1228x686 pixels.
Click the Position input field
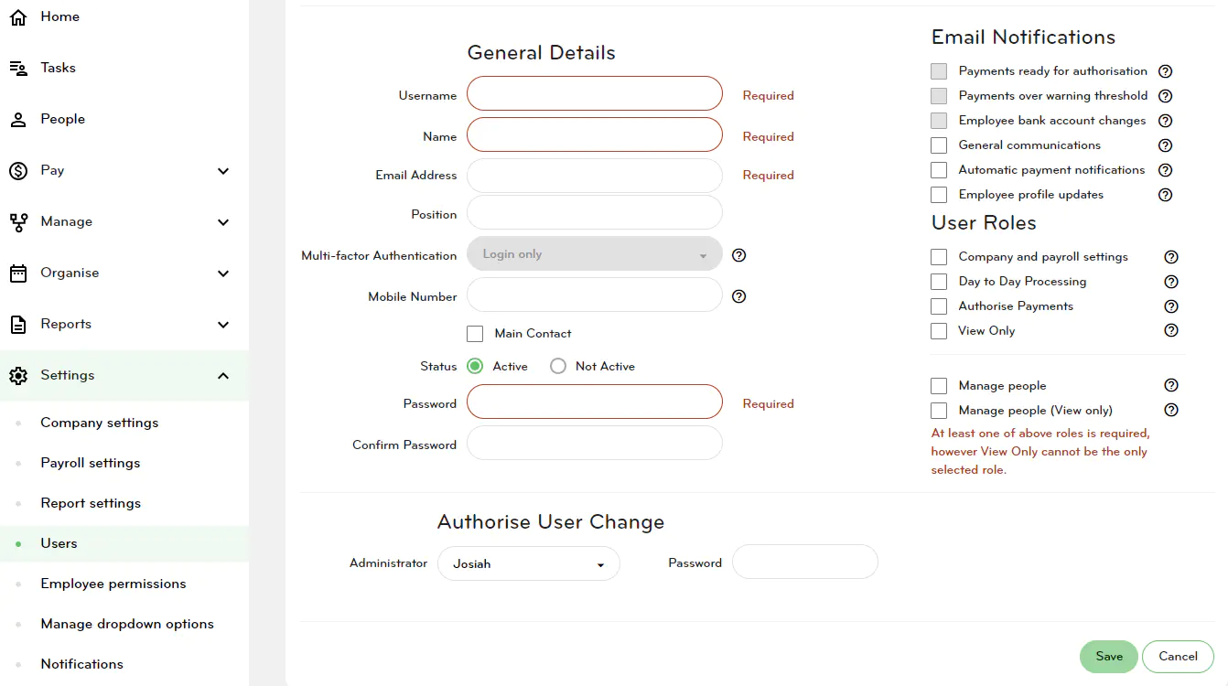pos(595,212)
